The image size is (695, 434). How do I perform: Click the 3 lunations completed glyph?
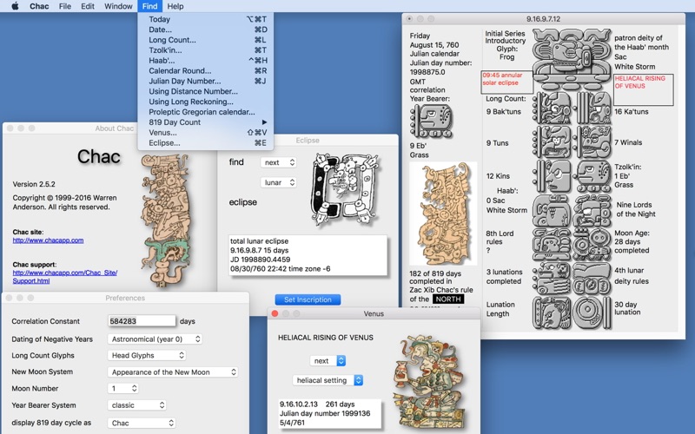[552, 278]
